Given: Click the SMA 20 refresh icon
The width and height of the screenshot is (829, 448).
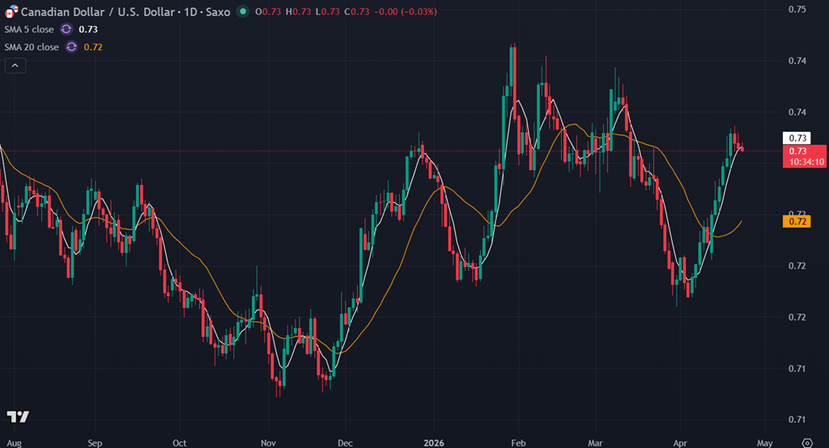Looking at the screenshot, I should (71, 47).
